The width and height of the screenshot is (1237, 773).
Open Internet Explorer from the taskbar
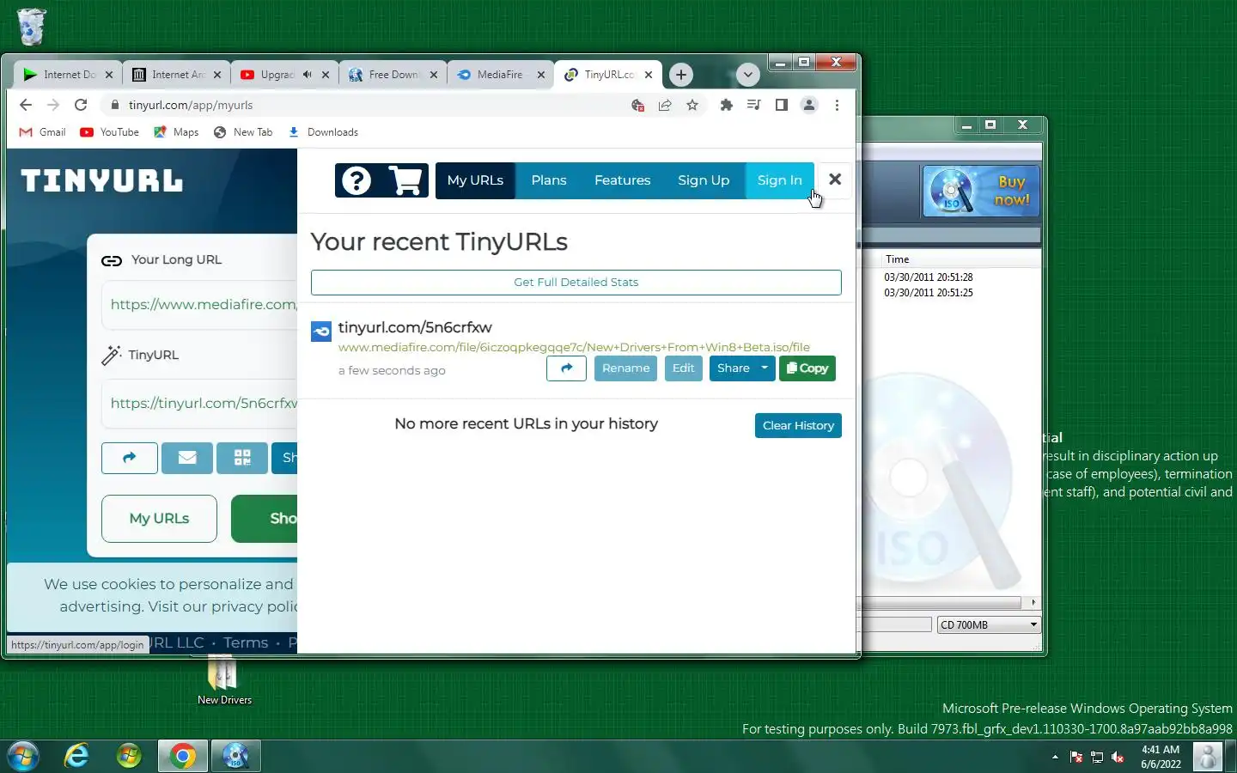click(x=77, y=756)
